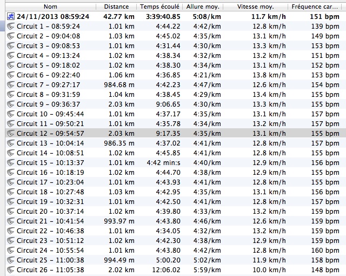Sort laps by Fréquence car... column header
Image resolution: width=346 pixels, height=276 pixels.
coord(315,6)
